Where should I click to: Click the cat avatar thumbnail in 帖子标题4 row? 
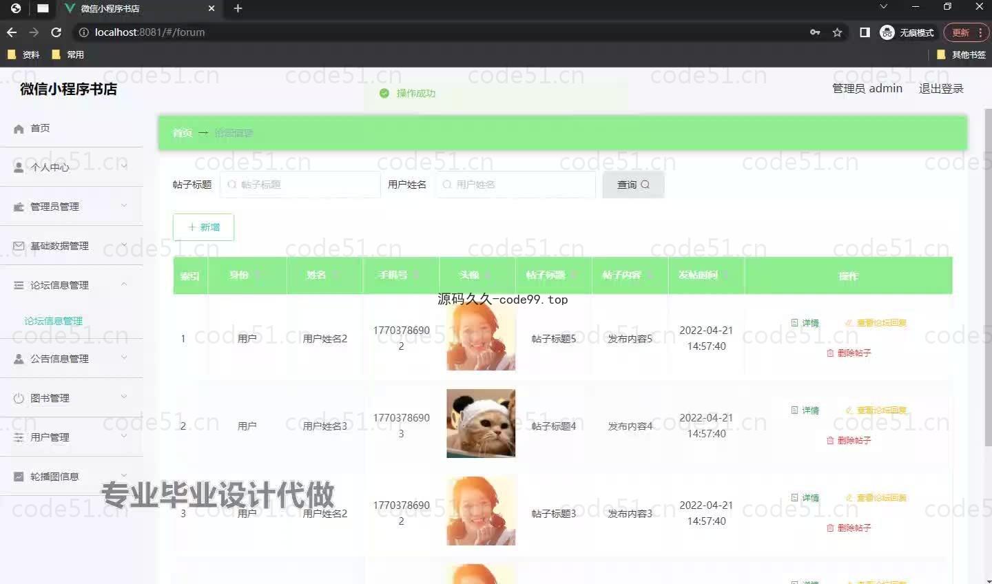click(481, 424)
